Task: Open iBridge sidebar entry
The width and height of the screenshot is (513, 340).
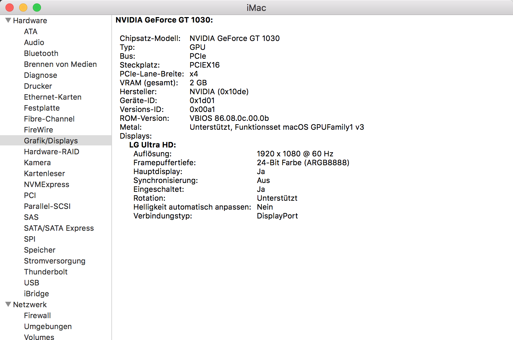Action: (x=37, y=294)
